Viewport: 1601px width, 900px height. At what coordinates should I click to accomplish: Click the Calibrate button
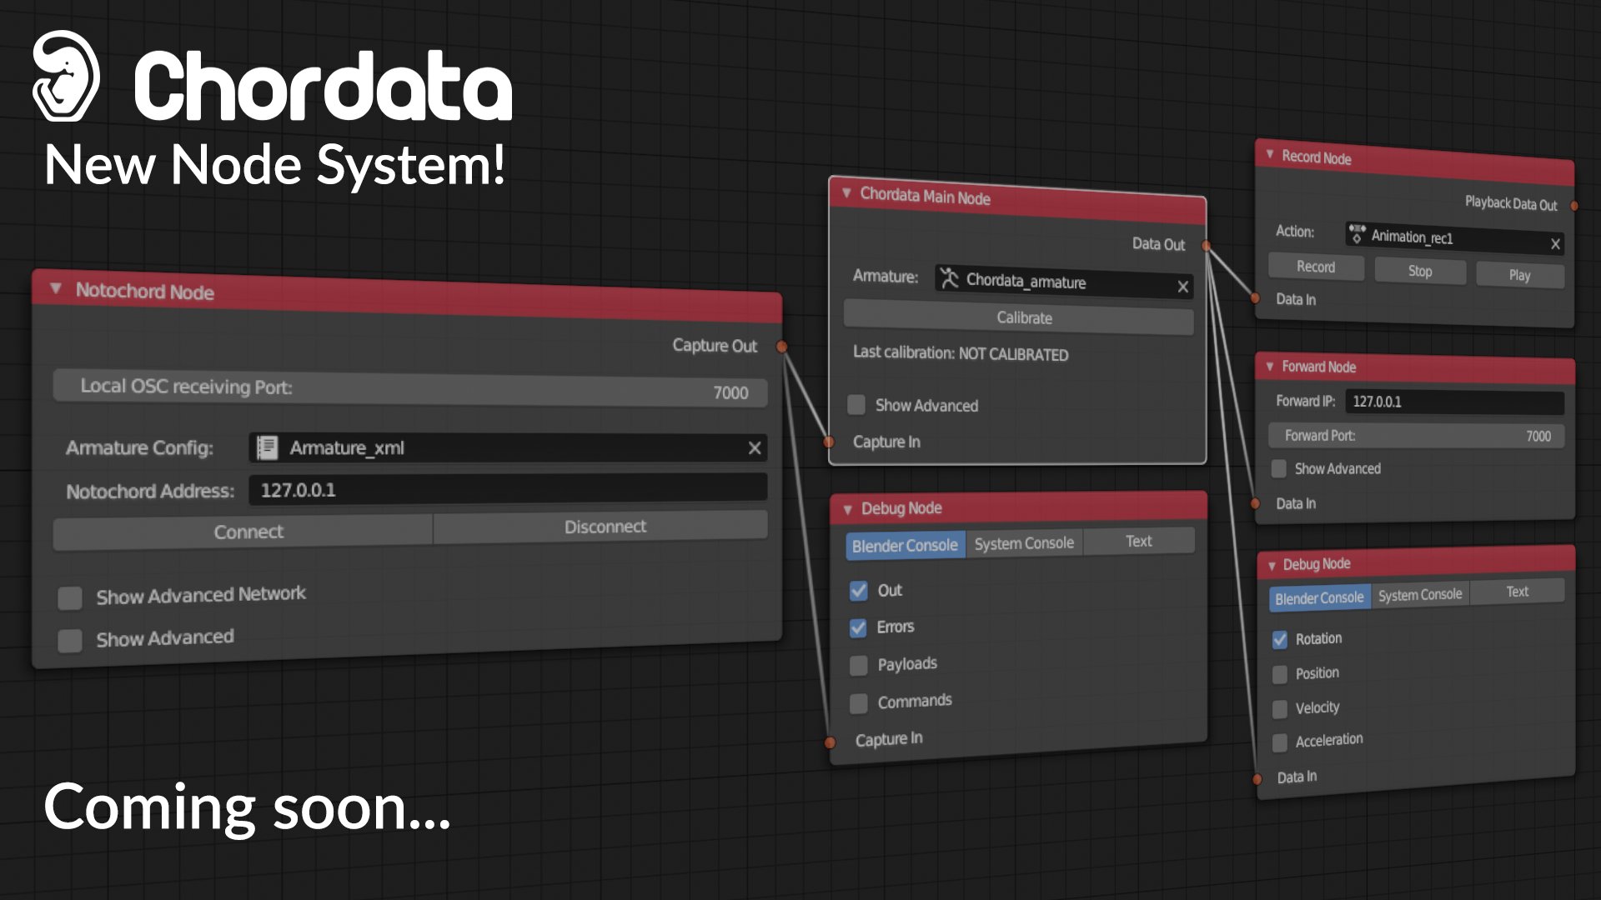[x=1019, y=317]
